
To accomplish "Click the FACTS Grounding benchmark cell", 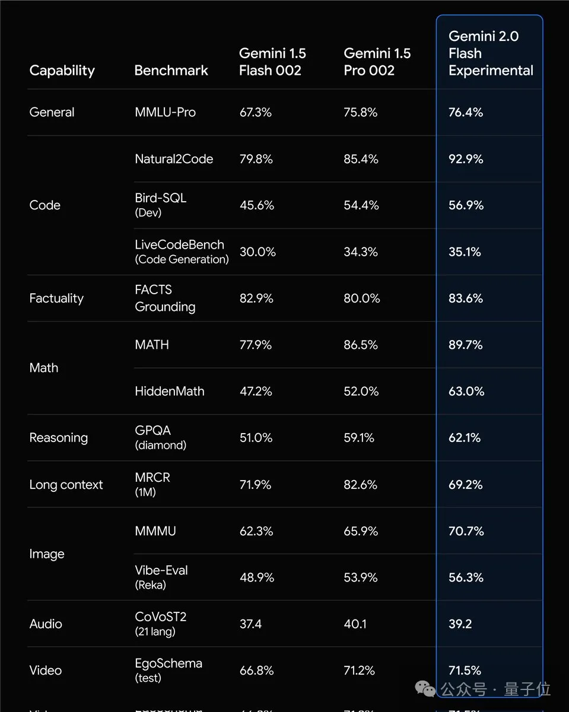I will point(164,298).
